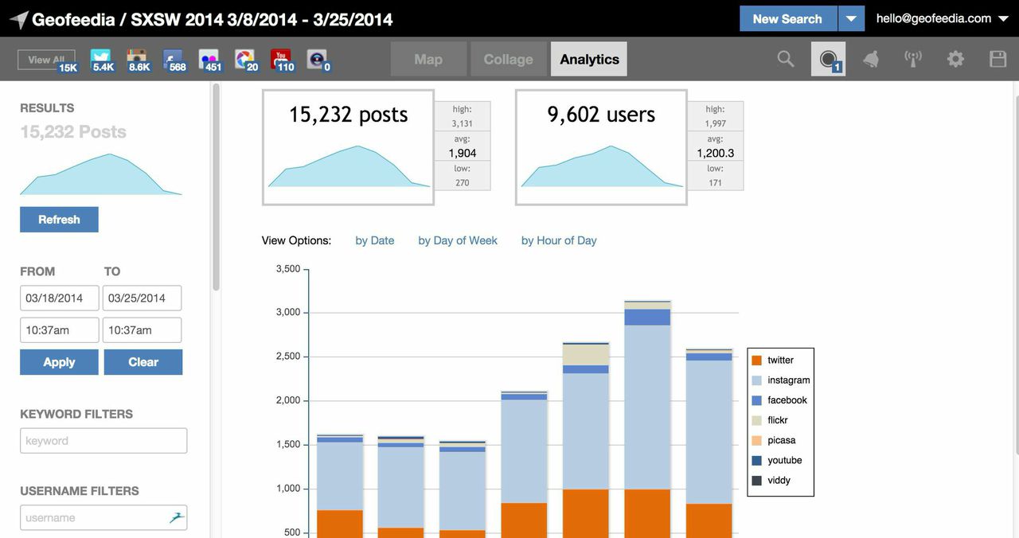Click the 15,232 posts summary card
The height and width of the screenshot is (538, 1019).
point(348,147)
